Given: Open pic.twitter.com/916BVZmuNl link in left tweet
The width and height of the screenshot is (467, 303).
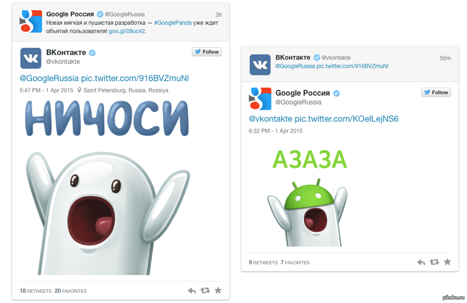Looking at the screenshot, I should click(135, 78).
